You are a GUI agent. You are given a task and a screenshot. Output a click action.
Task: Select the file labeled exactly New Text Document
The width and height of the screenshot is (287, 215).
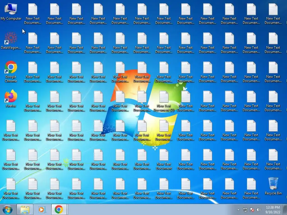pos(164,160)
